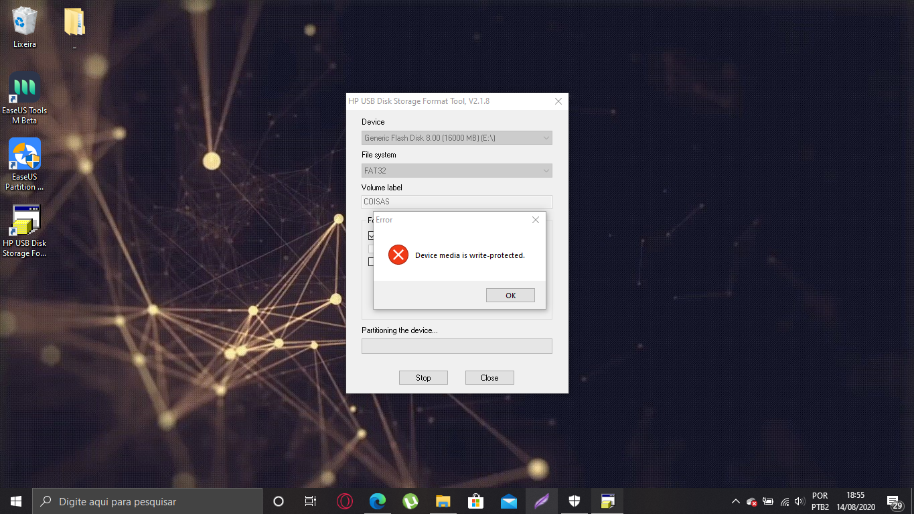The height and width of the screenshot is (514, 914).
Task: Click the empty formatting progress bar
Action: pyautogui.click(x=457, y=346)
